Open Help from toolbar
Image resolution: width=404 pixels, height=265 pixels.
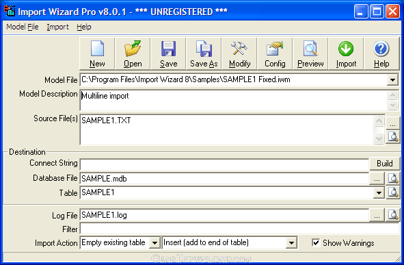[x=381, y=53]
